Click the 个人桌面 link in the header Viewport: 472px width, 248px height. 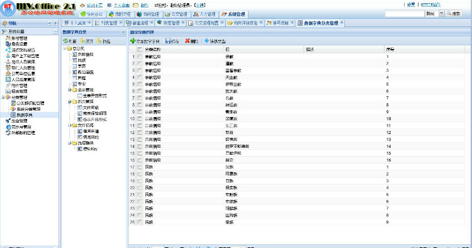pos(121,6)
